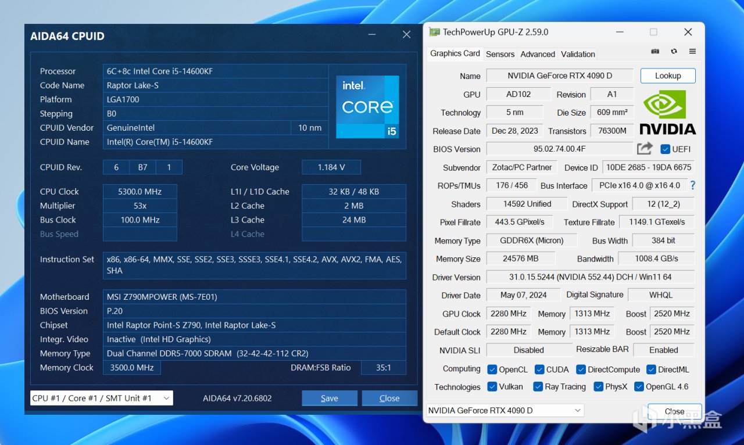Click the CPU Clock 5300.0 MHz value
The height and width of the screenshot is (445, 744).
(x=139, y=192)
